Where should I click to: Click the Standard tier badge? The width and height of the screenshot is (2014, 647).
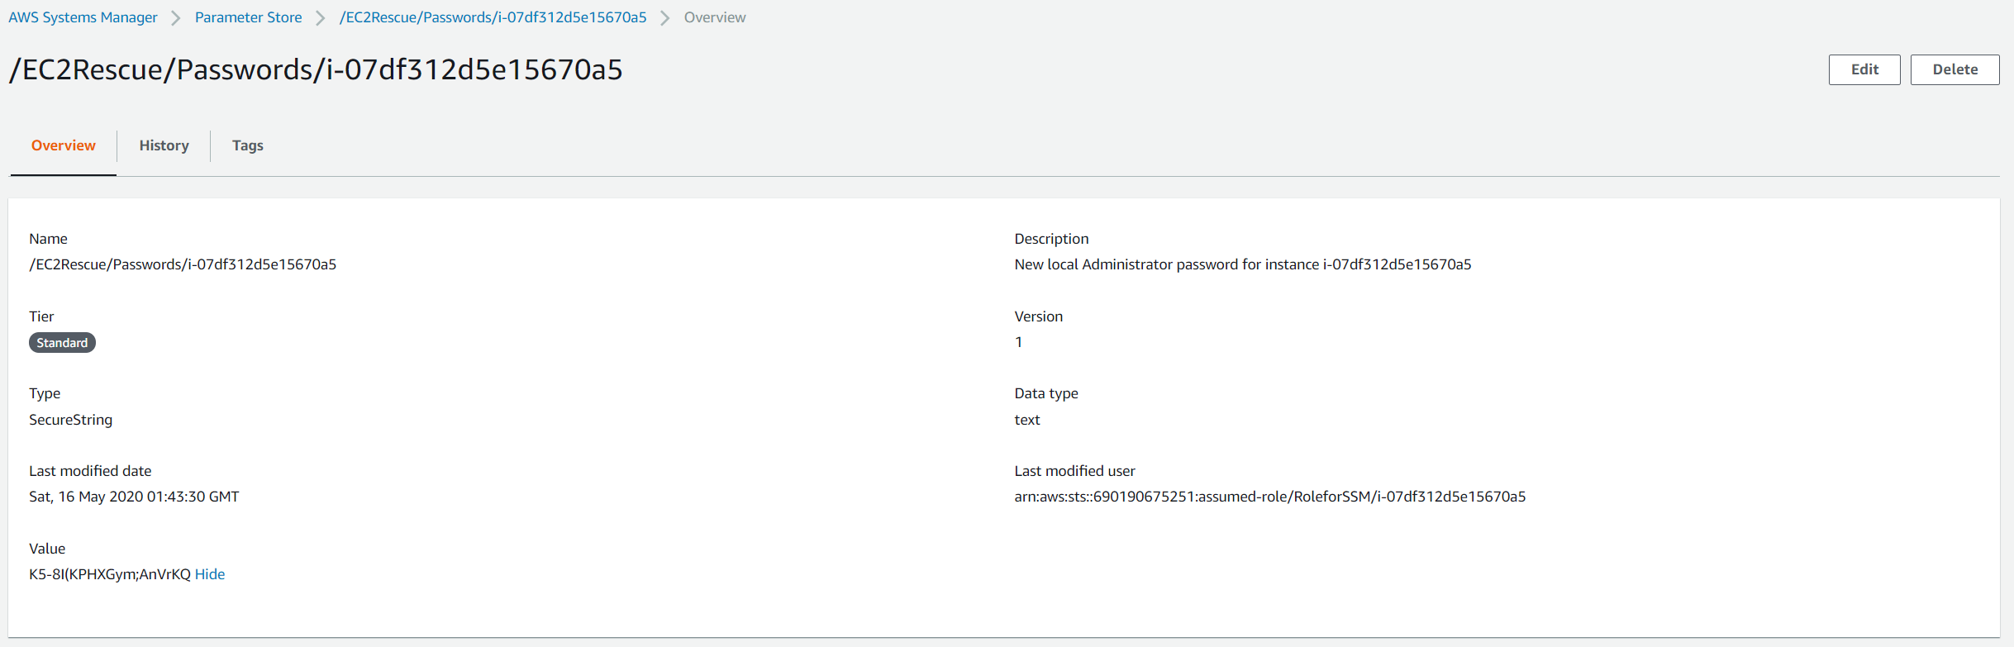tap(62, 343)
